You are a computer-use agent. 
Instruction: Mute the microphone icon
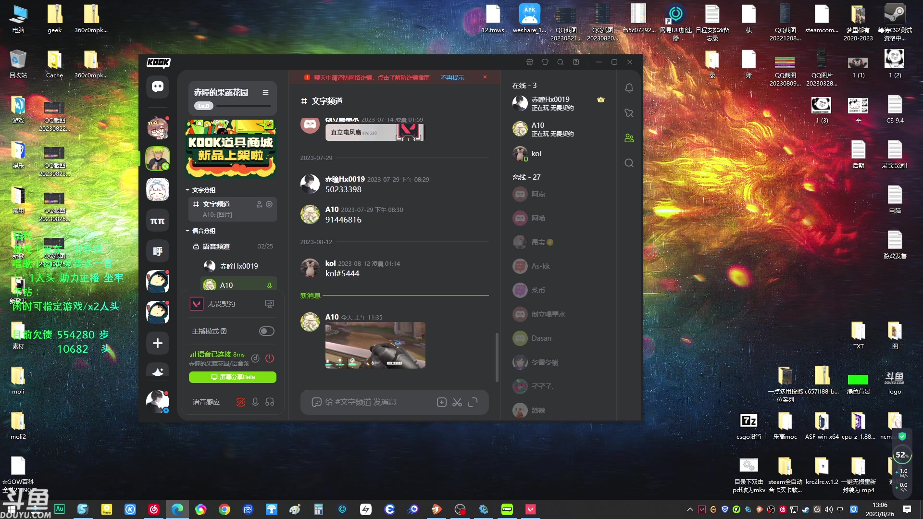click(x=255, y=402)
